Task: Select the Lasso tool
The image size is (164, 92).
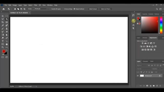Action: point(3,19)
